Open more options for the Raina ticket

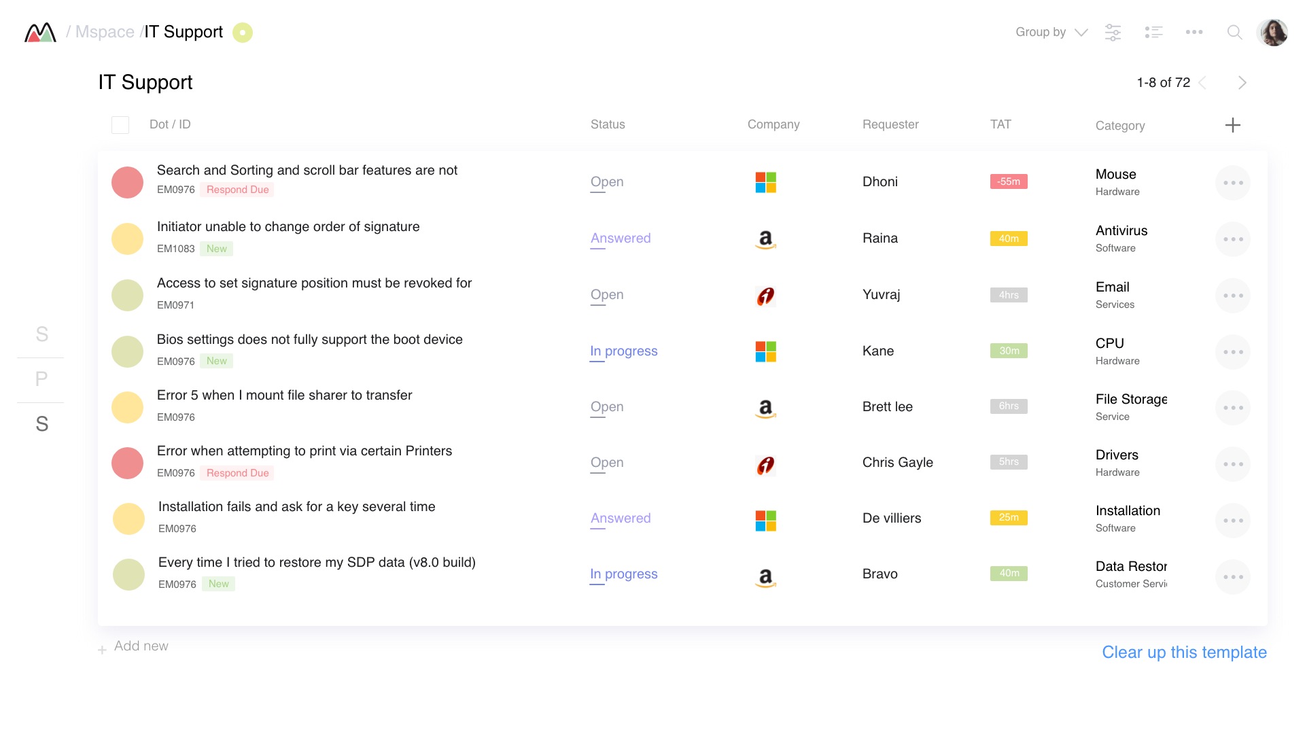tap(1233, 239)
